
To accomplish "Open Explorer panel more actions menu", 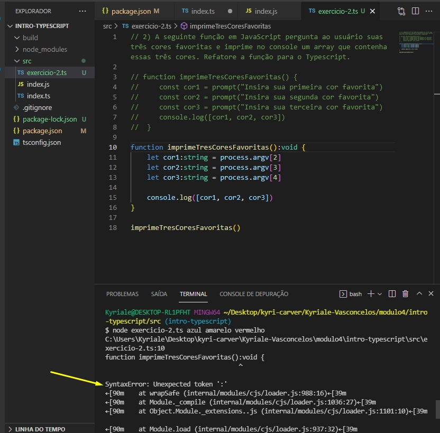I will click(x=82, y=11).
